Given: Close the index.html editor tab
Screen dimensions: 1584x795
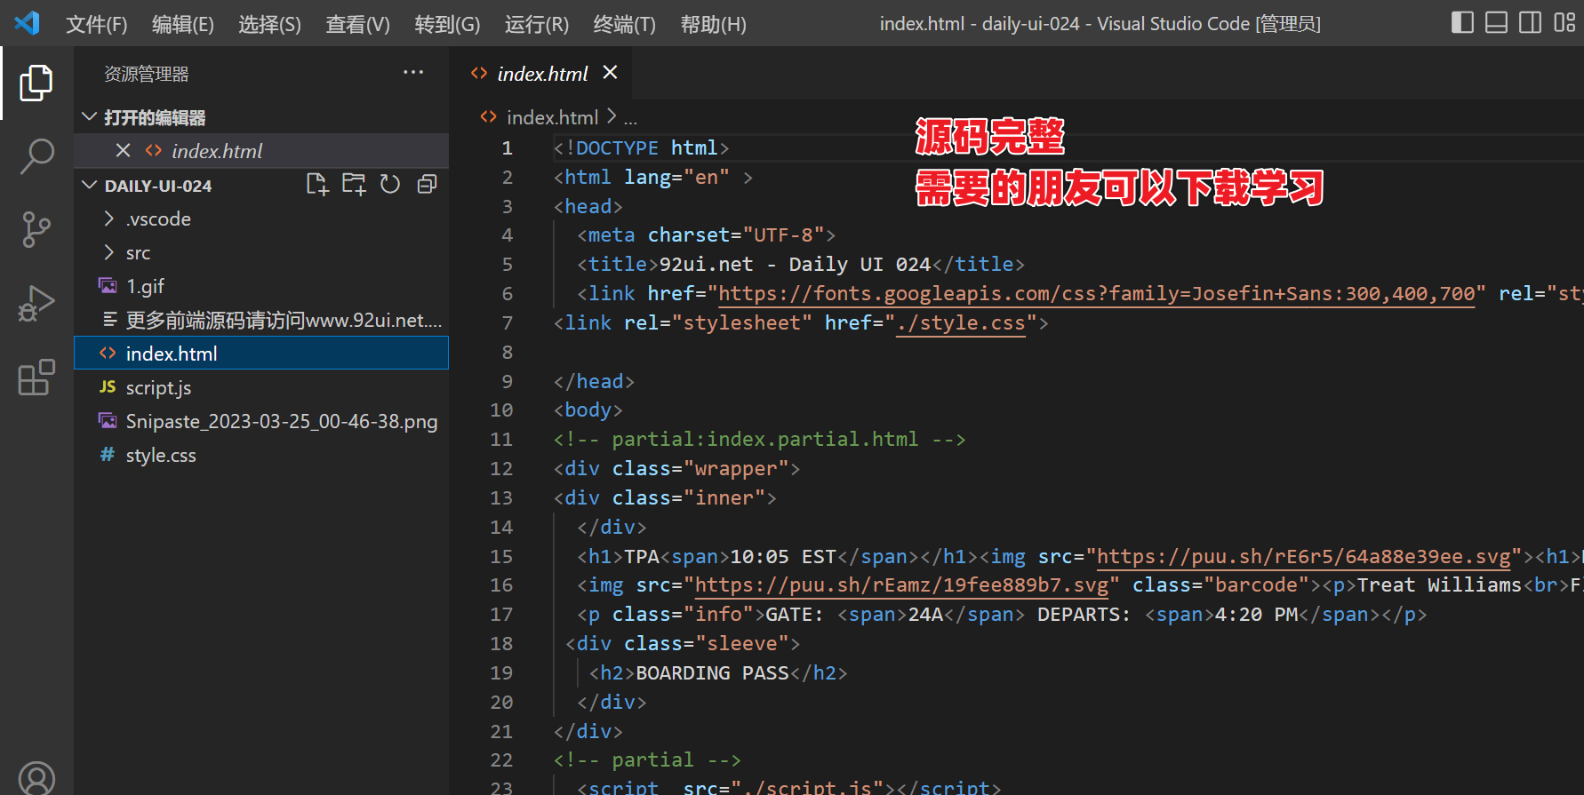Looking at the screenshot, I should click(x=610, y=73).
